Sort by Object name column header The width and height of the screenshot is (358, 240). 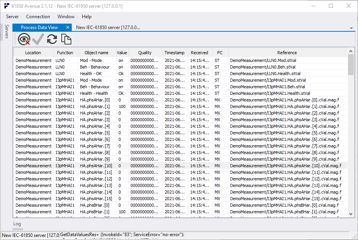97,53
